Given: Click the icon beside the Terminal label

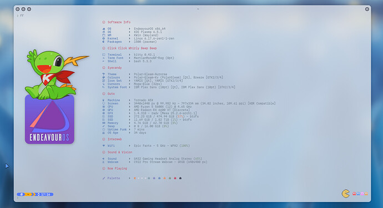Looking at the screenshot, I should point(104,55).
